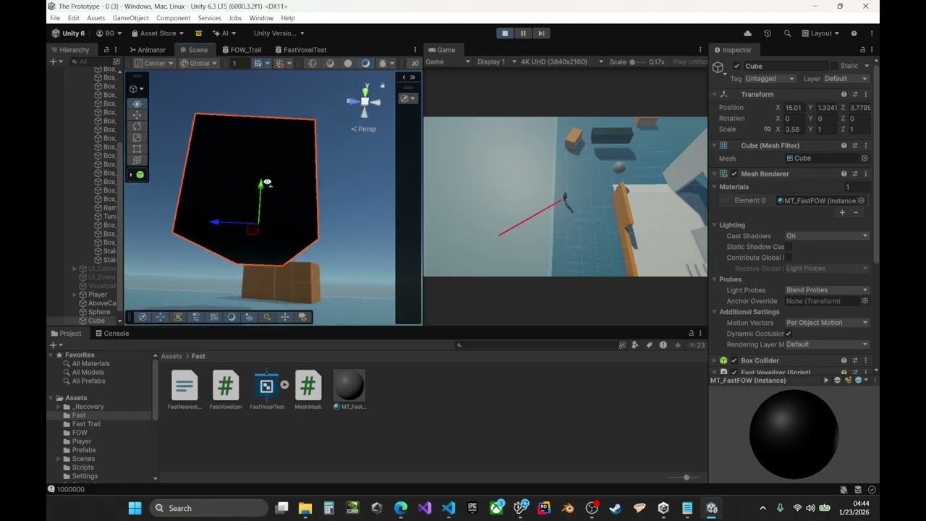Switch to the Animator tab

pyautogui.click(x=148, y=50)
